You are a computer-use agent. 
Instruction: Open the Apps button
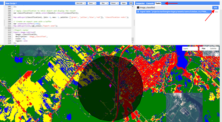point(124,3)
